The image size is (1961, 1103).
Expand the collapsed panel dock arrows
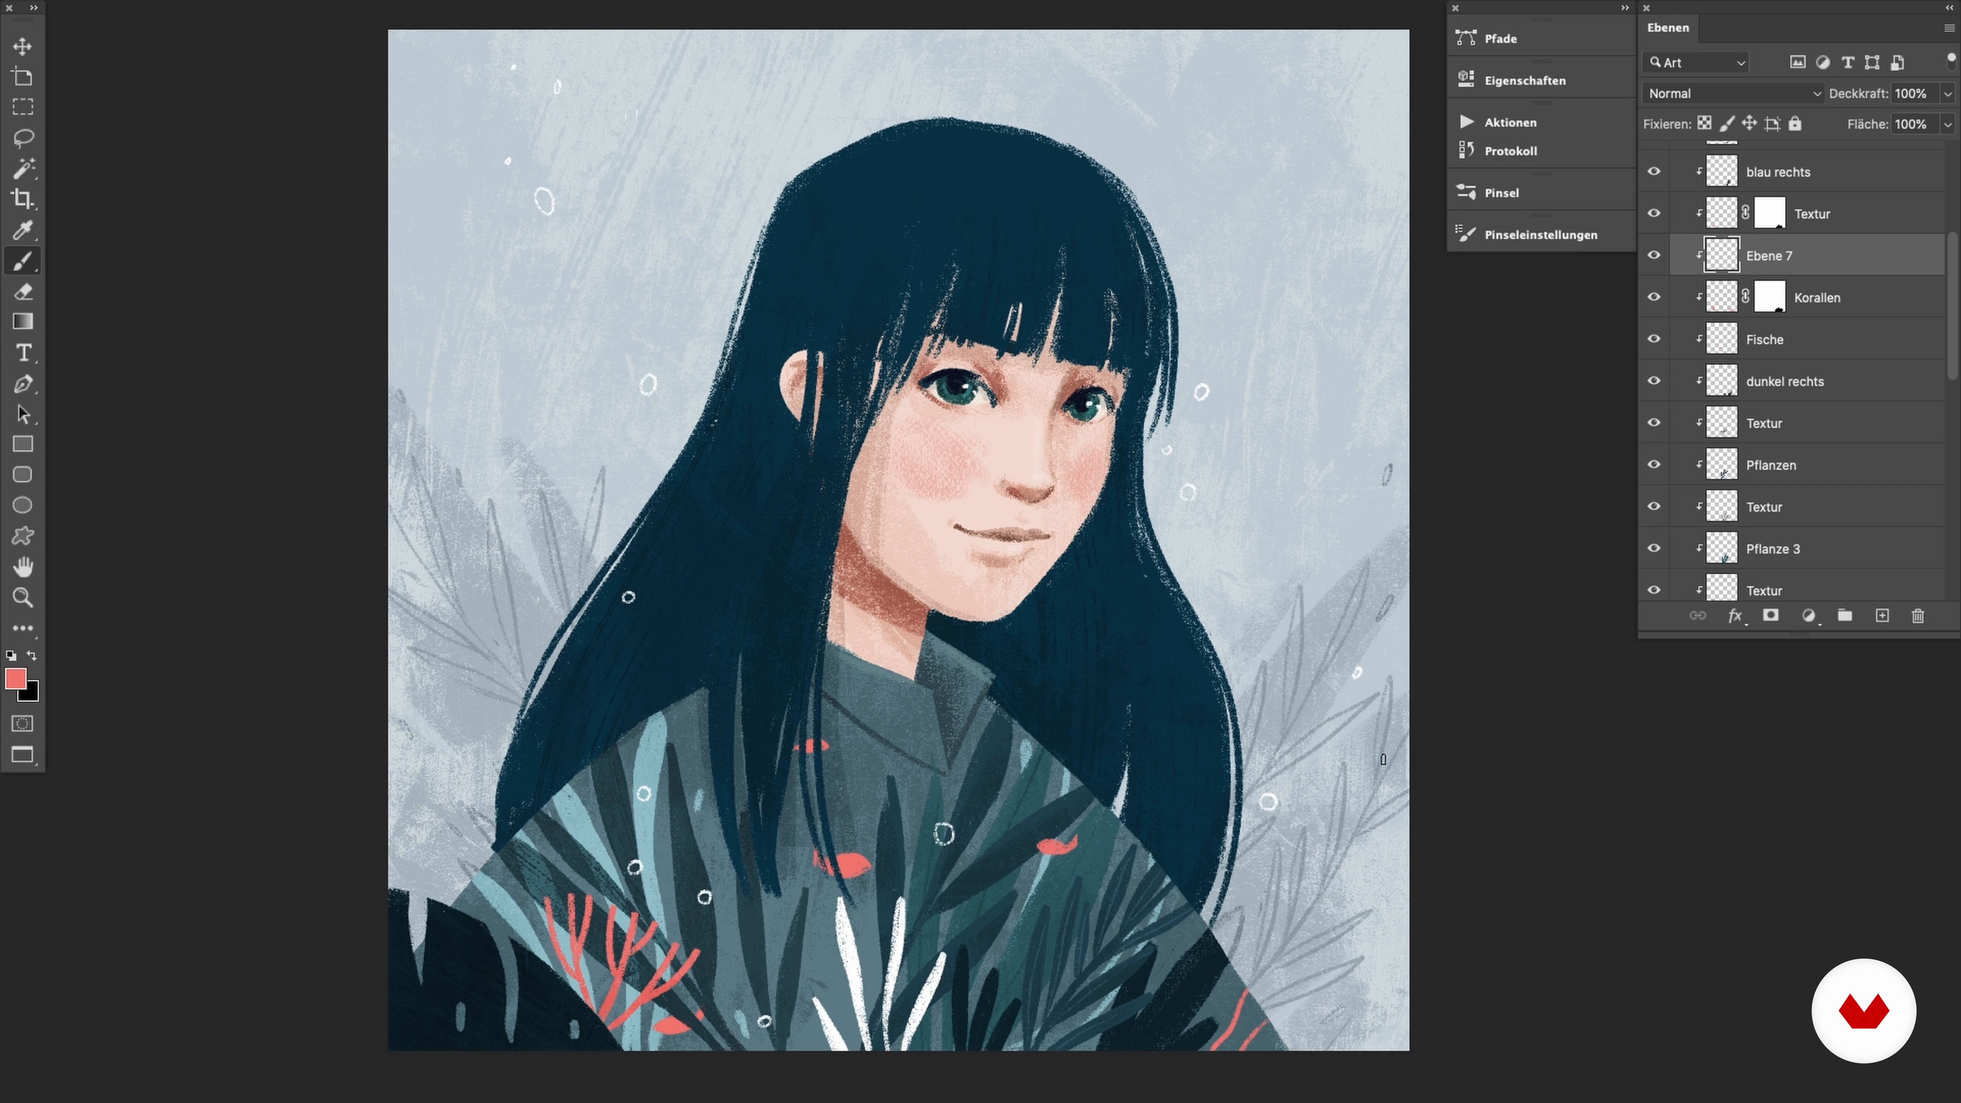[1624, 8]
